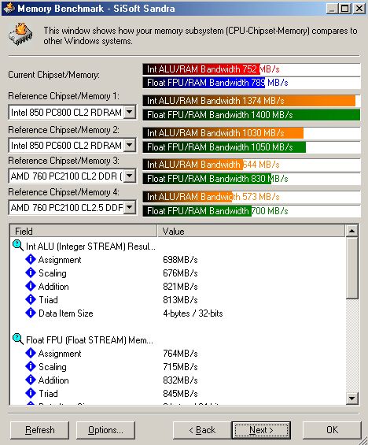The width and height of the screenshot is (368, 445).
Task: Click info icon for Float FPU Assignment
Action: [x=31, y=353]
